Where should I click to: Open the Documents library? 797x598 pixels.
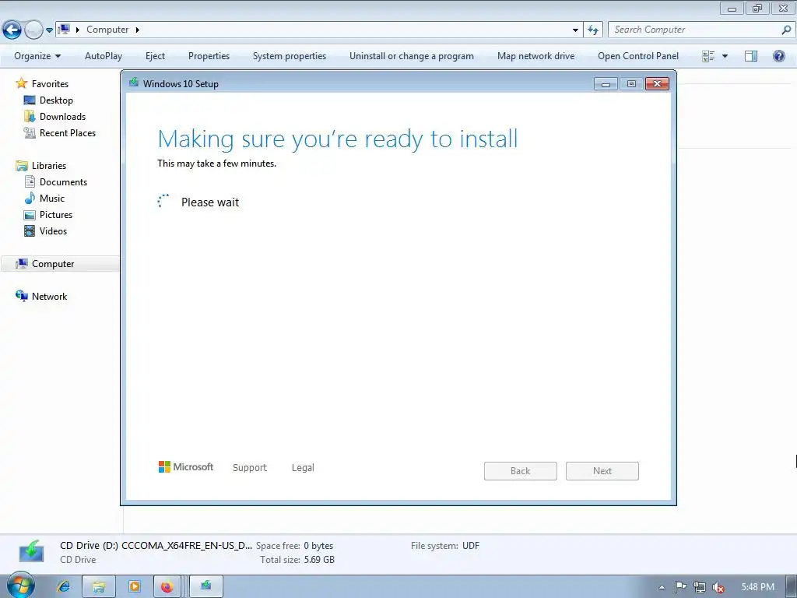[x=64, y=182]
